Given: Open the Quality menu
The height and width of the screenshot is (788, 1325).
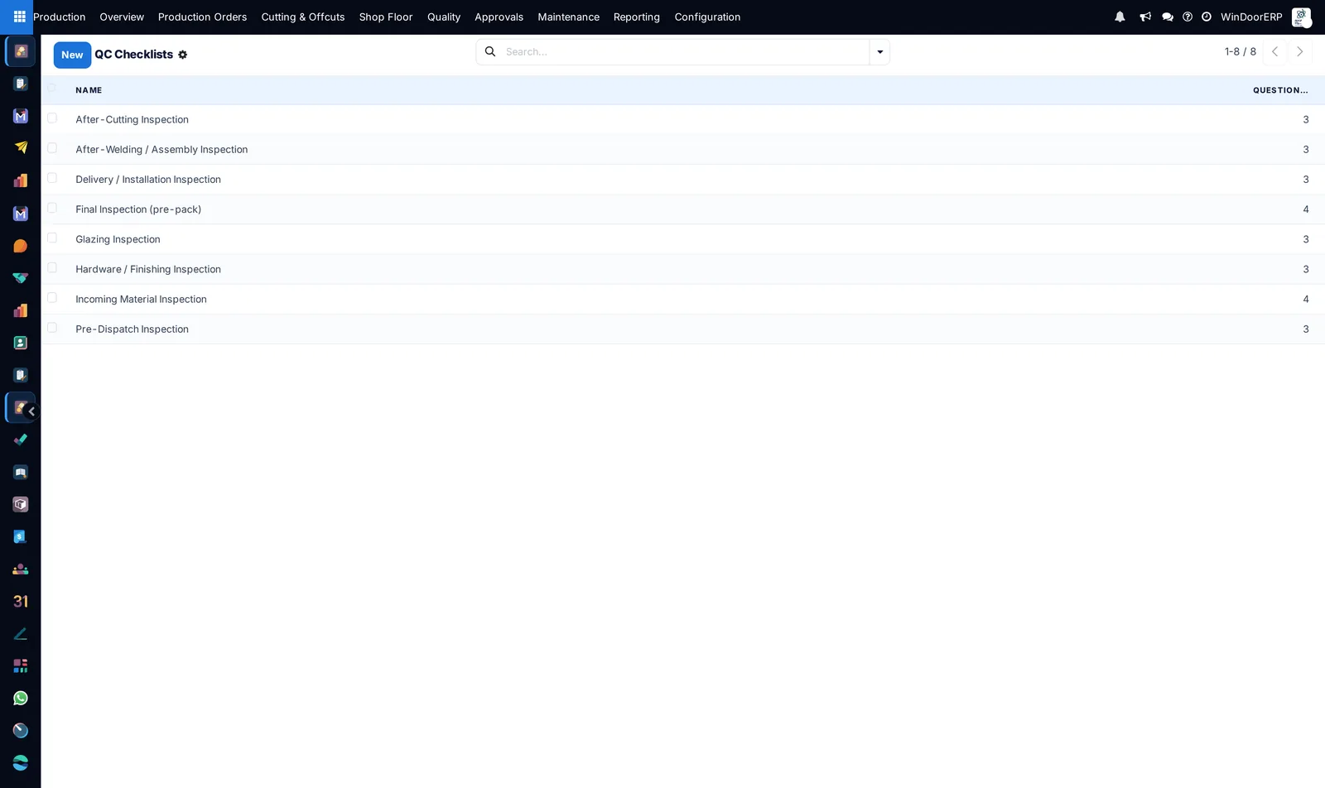Looking at the screenshot, I should click(444, 17).
